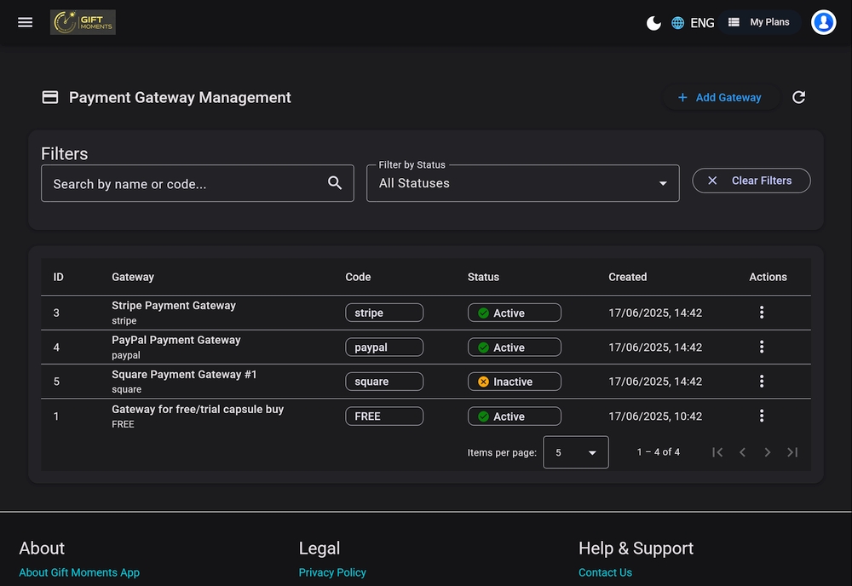Click the search magnifier icon
Screen dimensions: 852x586
click(335, 183)
